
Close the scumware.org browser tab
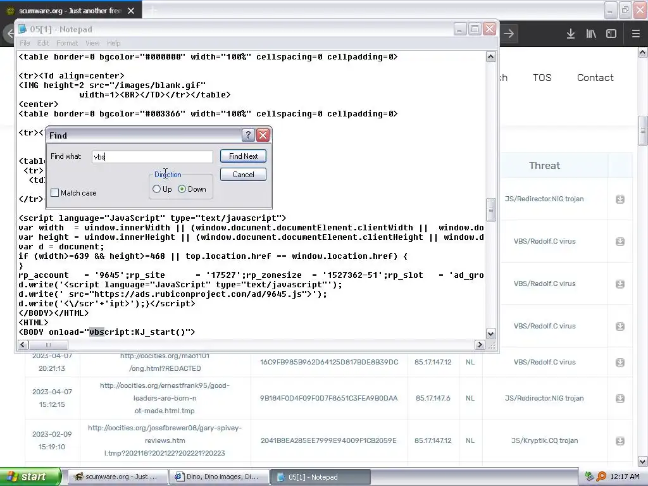(x=131, y=11)
